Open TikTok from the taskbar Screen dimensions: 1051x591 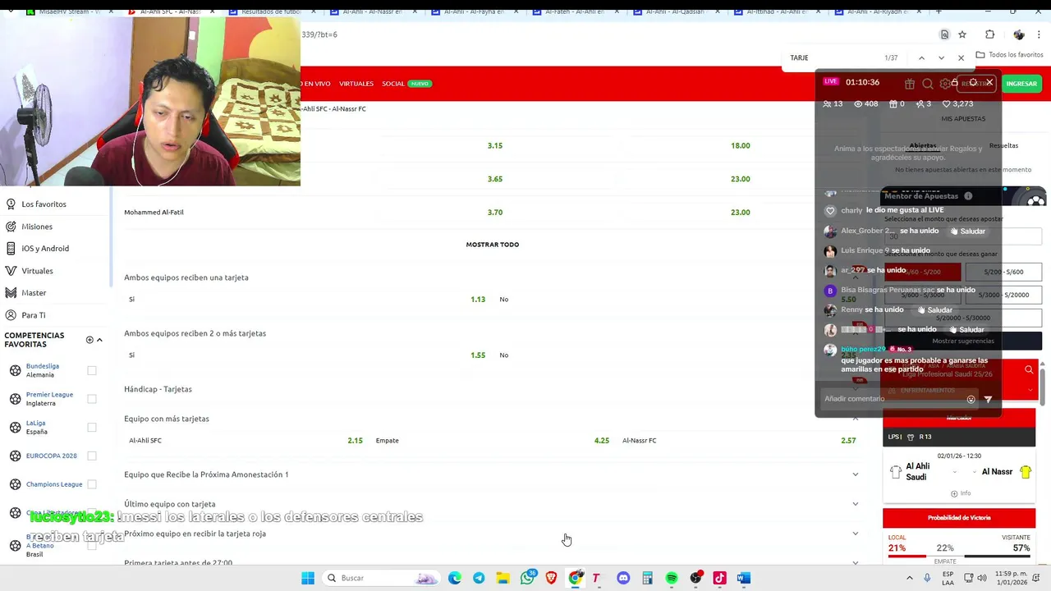[719, 578]
